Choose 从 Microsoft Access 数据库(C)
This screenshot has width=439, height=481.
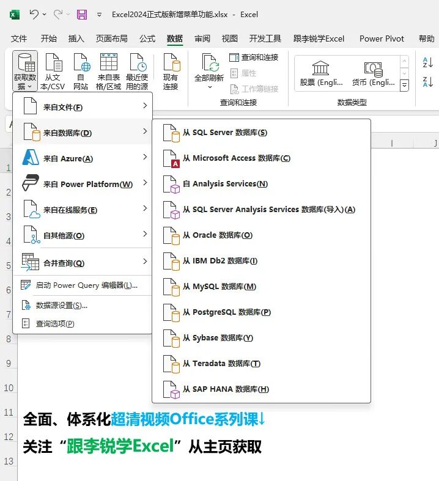point(261,158)
